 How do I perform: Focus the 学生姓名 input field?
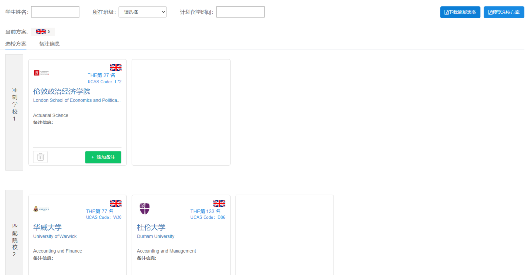(x=55, y=12)
